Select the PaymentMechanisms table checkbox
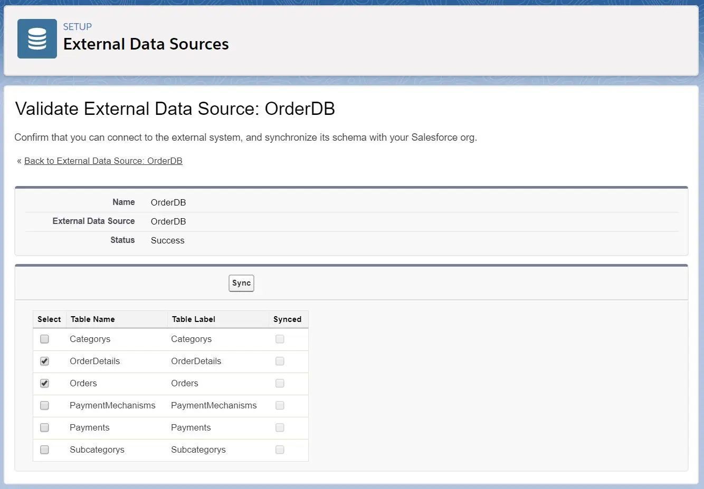 44,405
